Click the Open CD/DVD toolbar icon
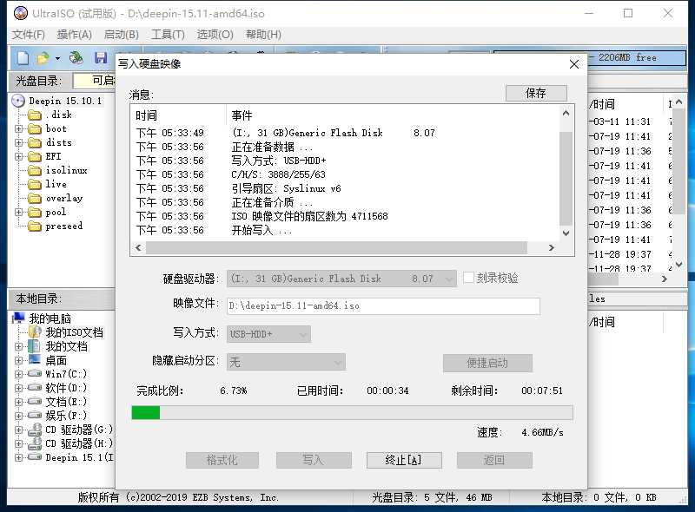695x512 pixels. (76, 57)
